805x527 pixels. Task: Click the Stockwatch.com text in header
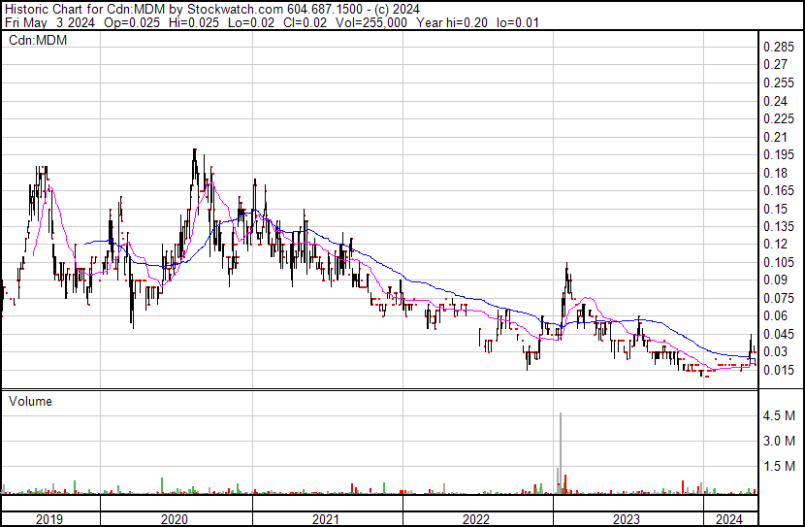pos(235,8)
